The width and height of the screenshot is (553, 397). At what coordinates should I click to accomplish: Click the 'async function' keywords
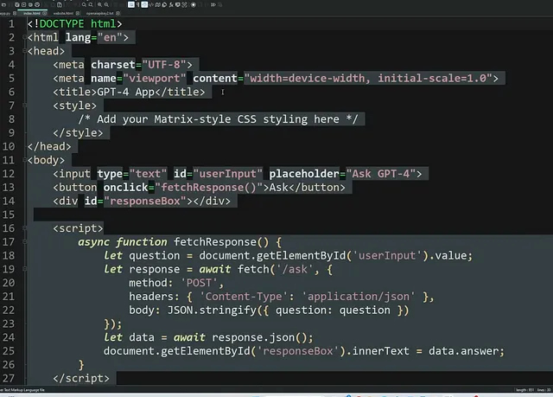coord(122,241)
